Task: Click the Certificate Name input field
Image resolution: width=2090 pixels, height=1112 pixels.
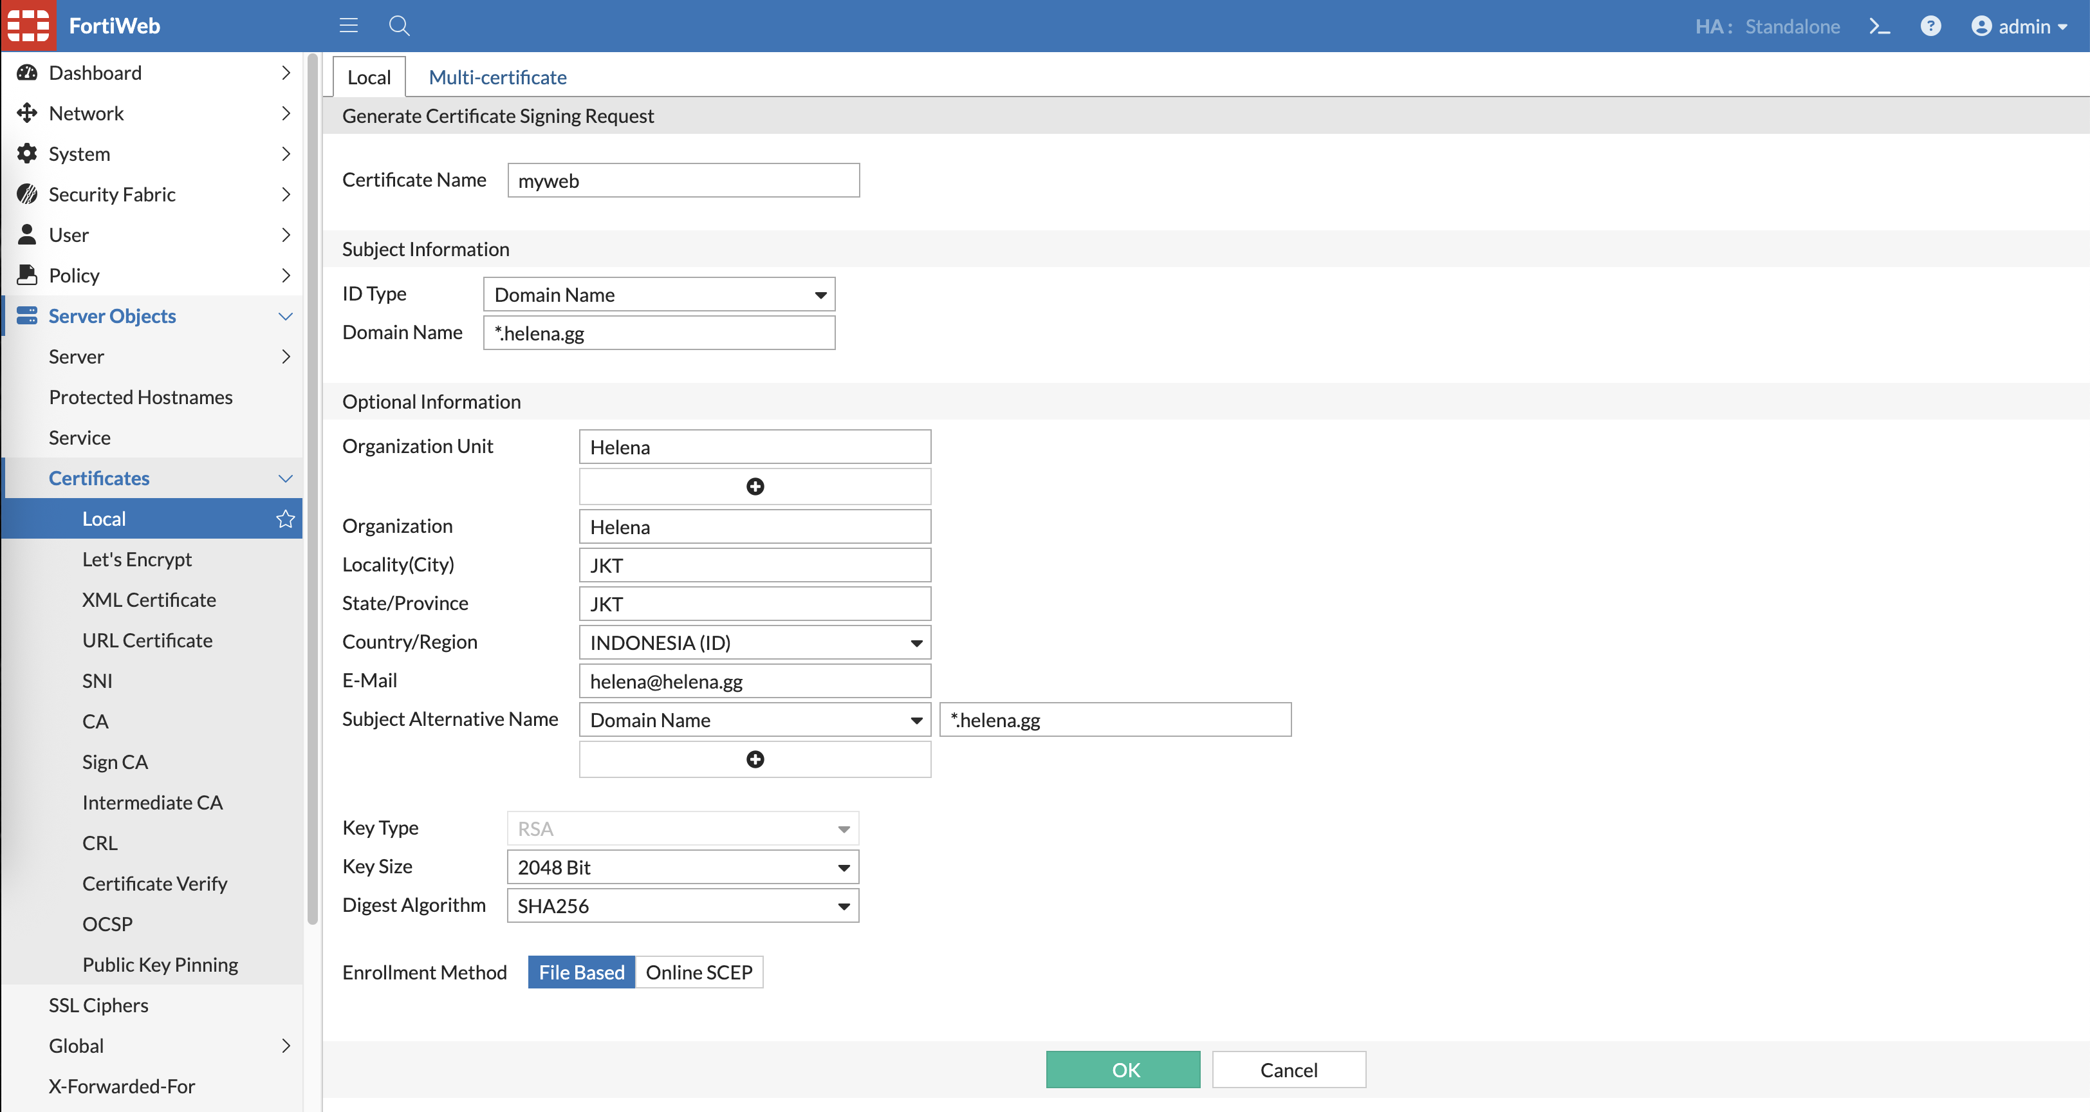Action: pyautogui.click(x=683, y=180)
